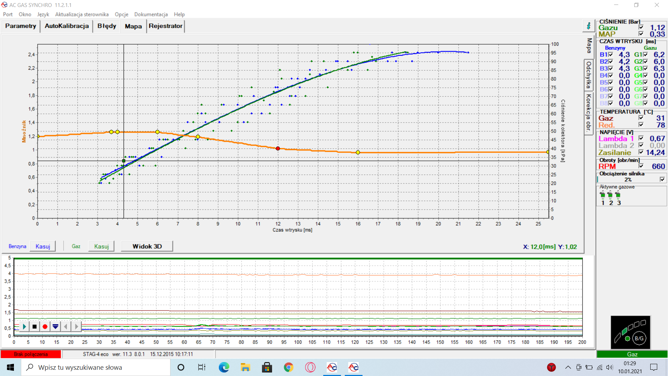The height and width of the screenshot is (376, 668).
Task: Click the injector icon above the side tabs
Action: 589,26
